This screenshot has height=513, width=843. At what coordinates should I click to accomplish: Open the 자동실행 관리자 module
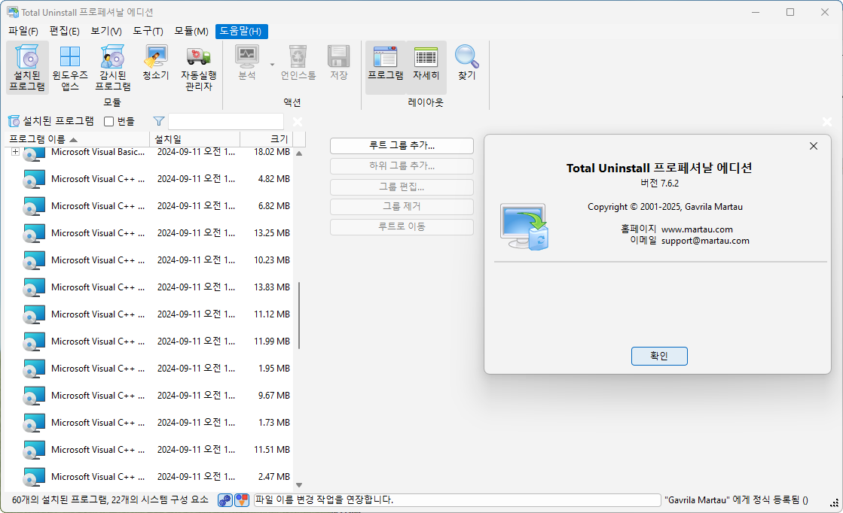coord(199,68)
